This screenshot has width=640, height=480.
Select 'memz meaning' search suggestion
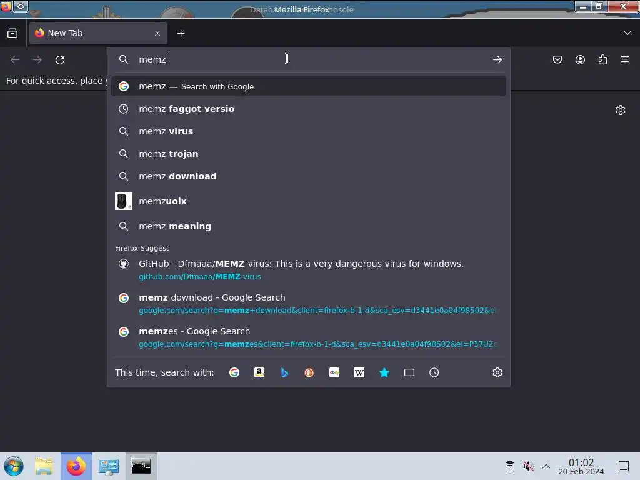[x=309, y=226]
